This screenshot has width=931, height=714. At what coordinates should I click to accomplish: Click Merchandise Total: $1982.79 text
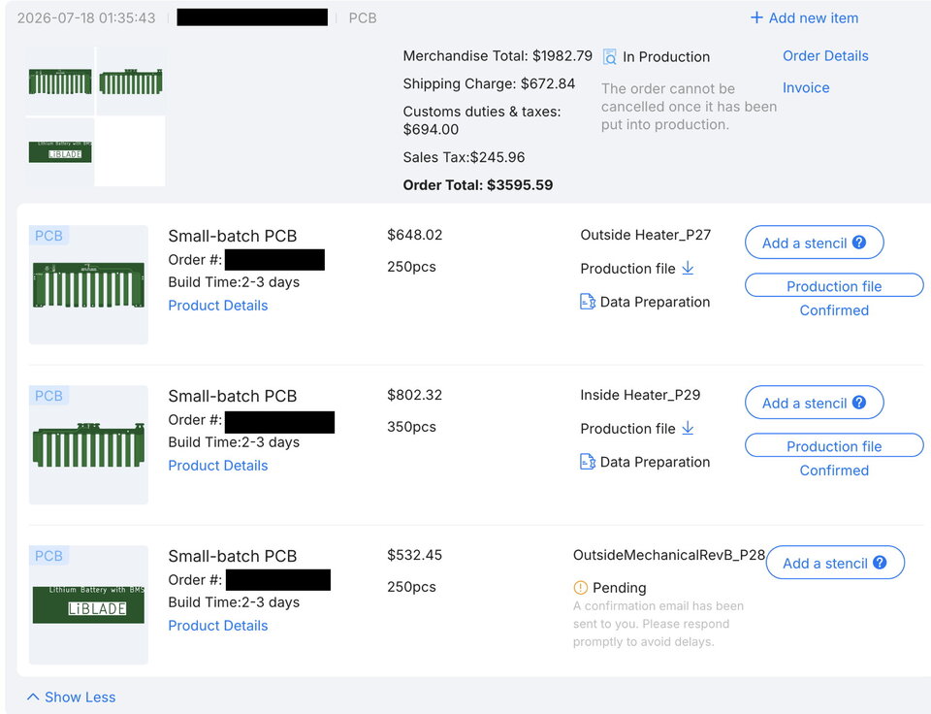[498, 56]
